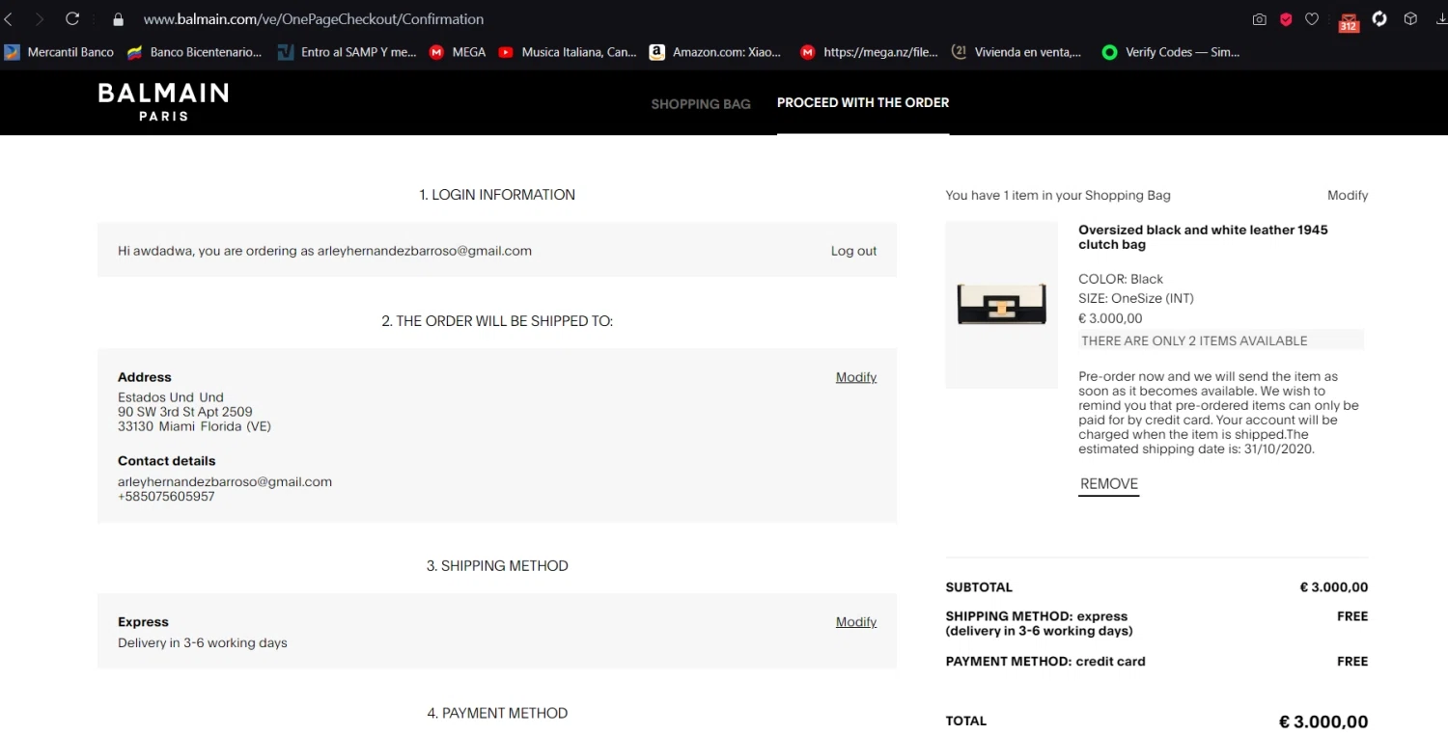Click the phone number +585075605957
This screenshot has height=735, width=1448.
pos(166,497)
